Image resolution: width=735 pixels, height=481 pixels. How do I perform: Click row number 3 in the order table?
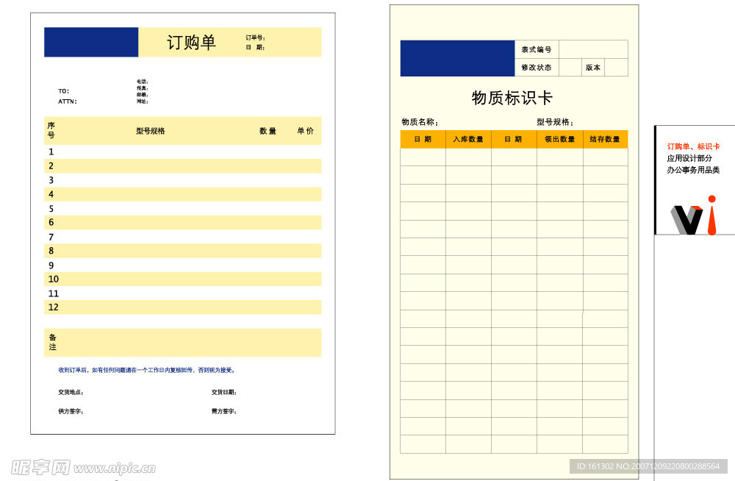(x=183, y=179)
